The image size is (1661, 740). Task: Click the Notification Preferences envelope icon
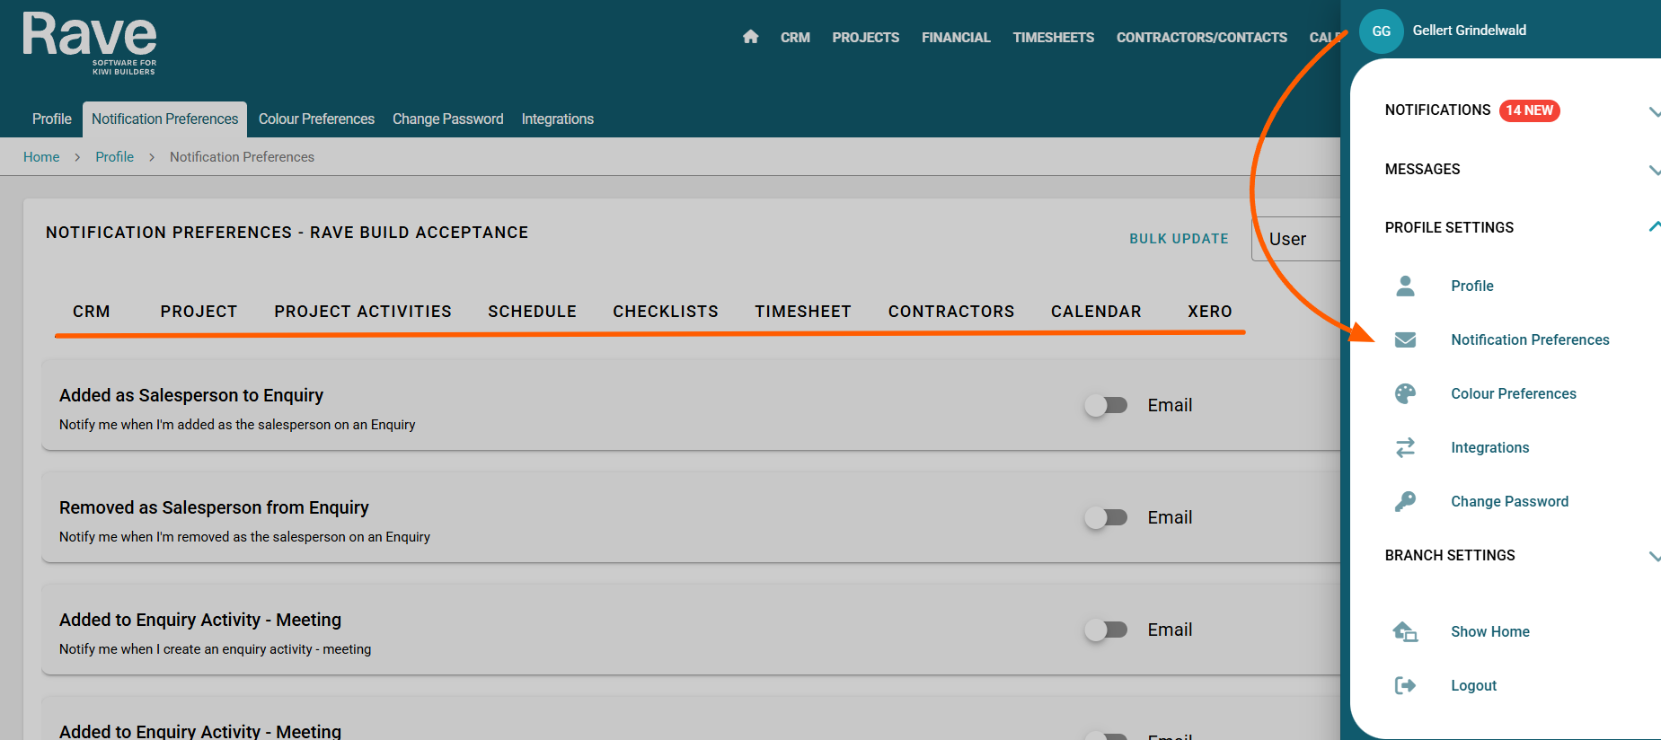point(1406,339)
